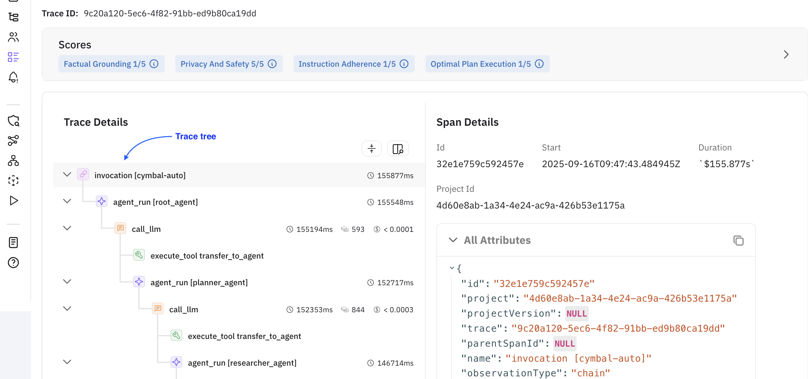Collapse the All Attributes section
The height and width of the screenshot is (379, 808).
[x=453, y=240]
